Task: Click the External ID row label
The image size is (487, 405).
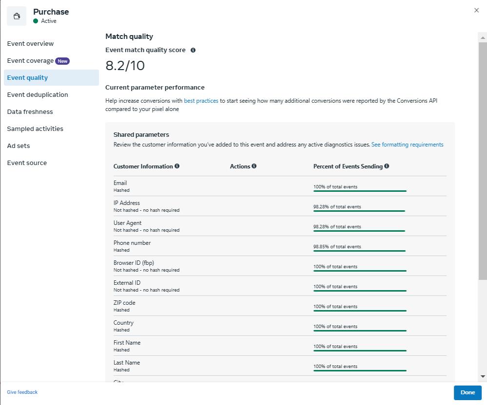Action: coord(127,283)
